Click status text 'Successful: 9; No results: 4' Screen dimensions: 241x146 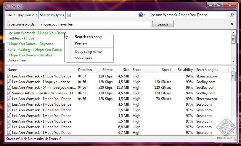tap(27, 139)
